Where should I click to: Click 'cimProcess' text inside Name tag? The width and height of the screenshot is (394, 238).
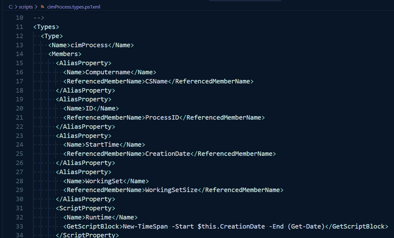pos(89,45)
